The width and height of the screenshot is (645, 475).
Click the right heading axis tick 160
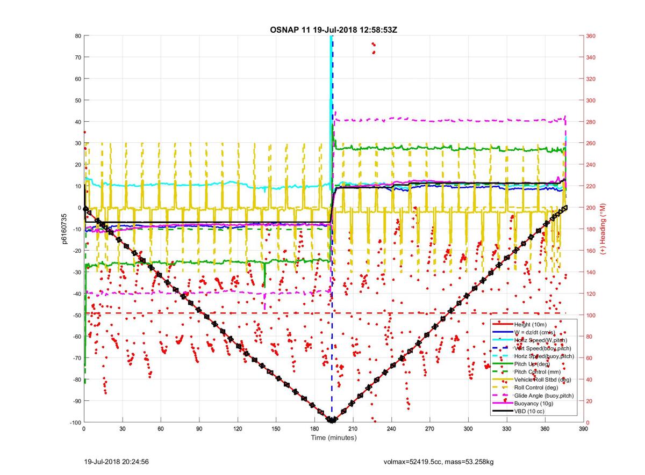(x=591, y=251)
